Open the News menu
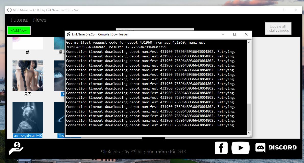Screen dimensions: 304x163 (x=40, y=20)
